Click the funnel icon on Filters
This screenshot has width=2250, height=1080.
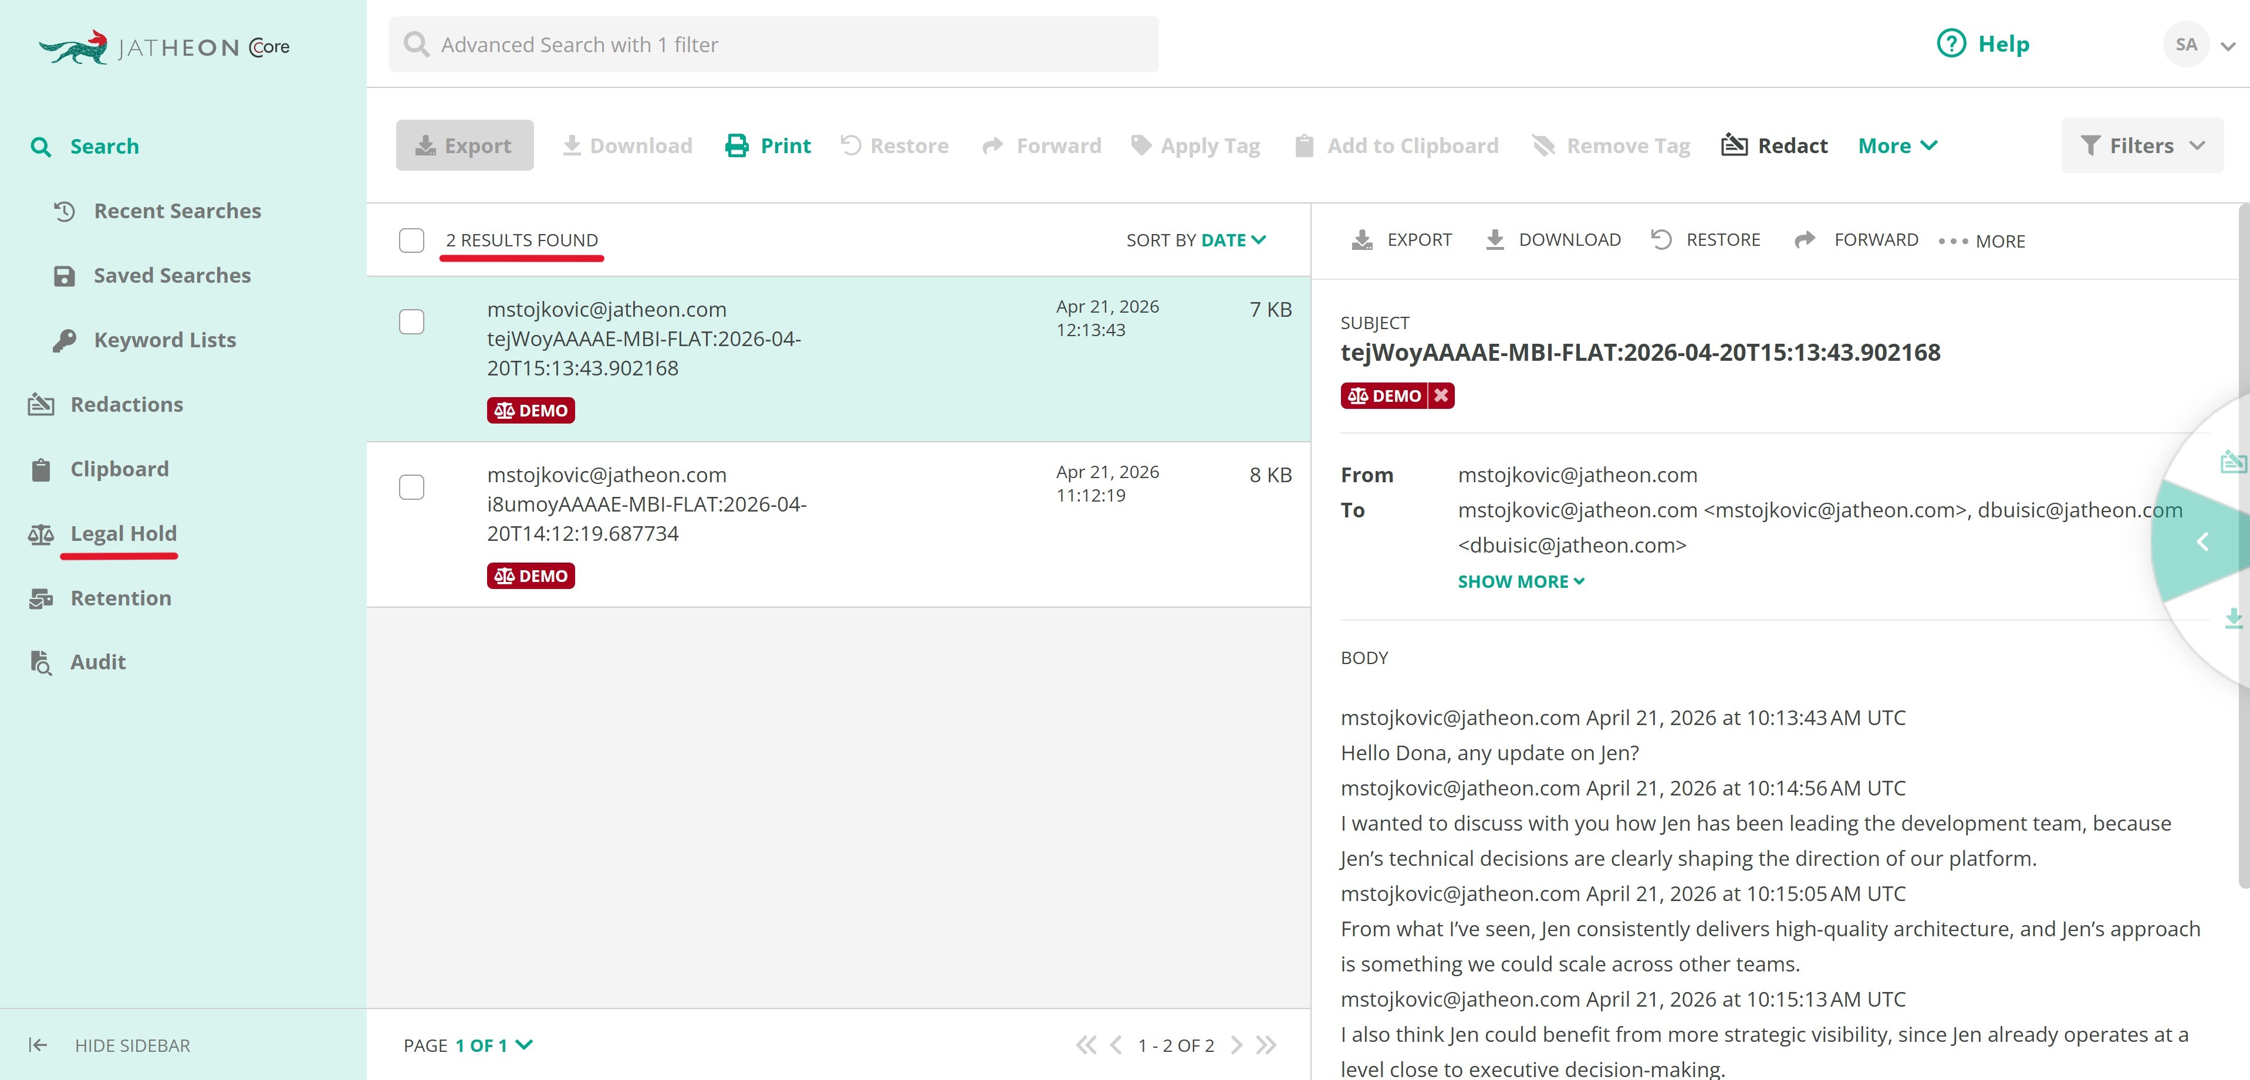[2090, 146]
